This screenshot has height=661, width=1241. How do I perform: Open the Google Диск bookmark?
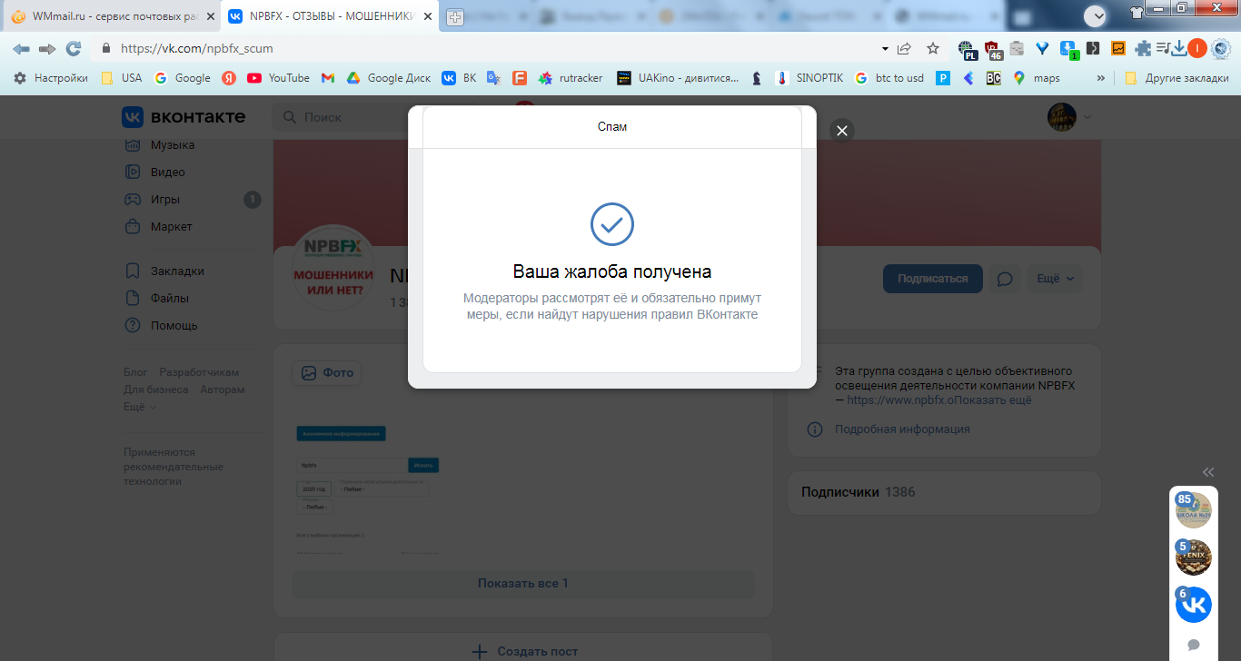pyautogui.click(x=389, y=78)
